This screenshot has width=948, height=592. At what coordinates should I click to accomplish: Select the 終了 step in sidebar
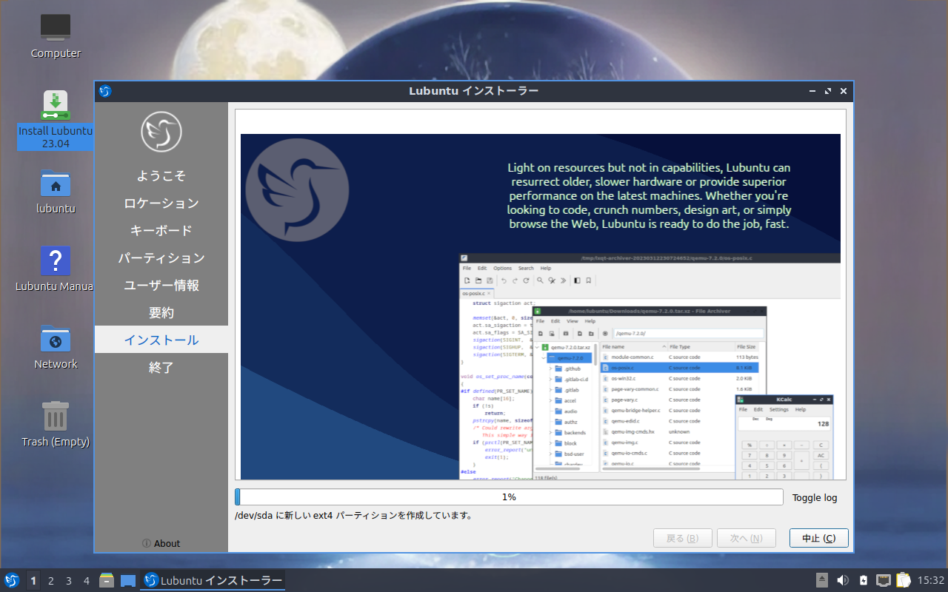click(161, 368)
